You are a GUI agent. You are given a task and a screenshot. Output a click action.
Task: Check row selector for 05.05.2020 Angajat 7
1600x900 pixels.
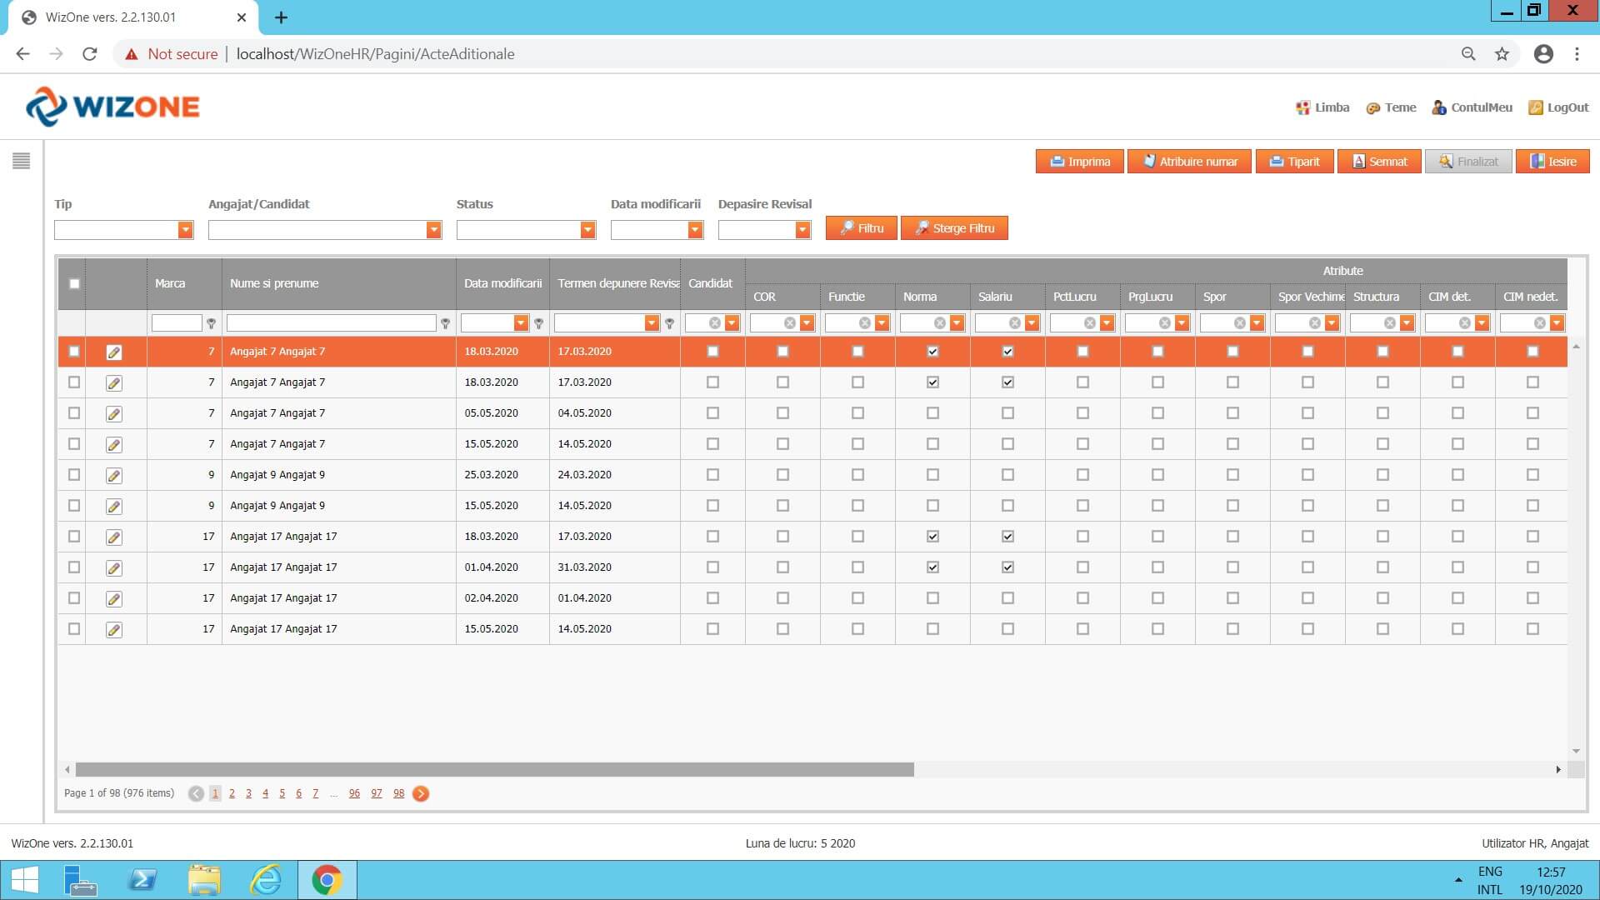pyautogui.click(x=74, y=413)
